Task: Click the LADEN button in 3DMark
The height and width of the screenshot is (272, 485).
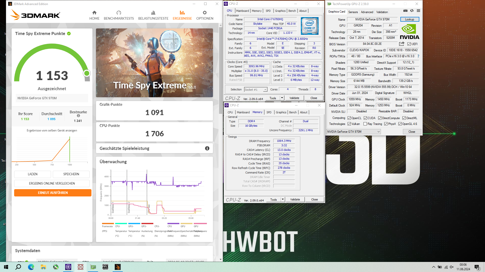Action: [33, 174]
